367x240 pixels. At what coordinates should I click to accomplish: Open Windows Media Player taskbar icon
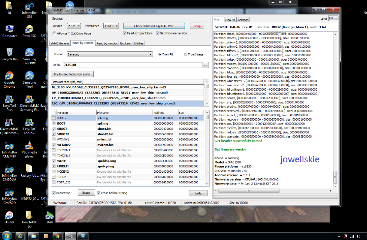point(46,236)
